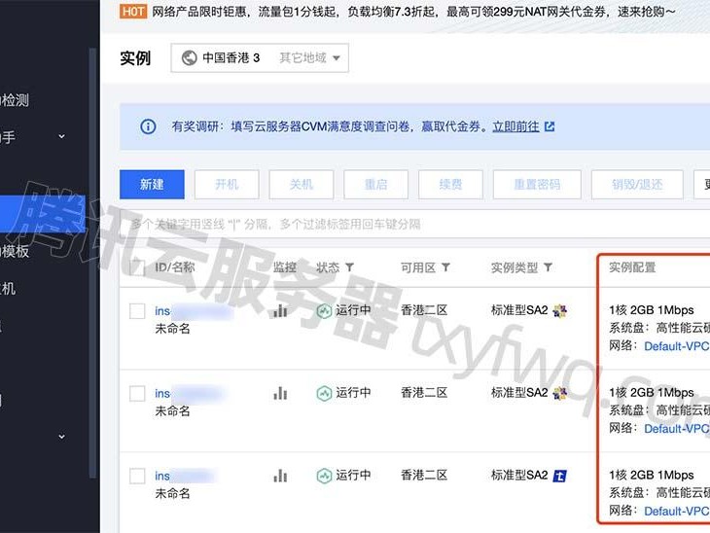Open the 立即前往 survey link
This screenshot has width=710, height=533.
coord(515,126)
